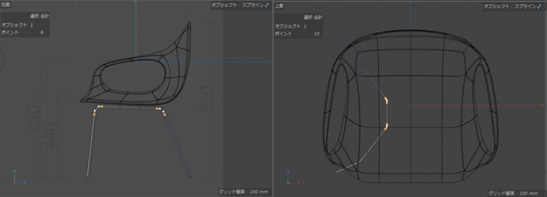
Task: Click the spline icon in right view header
Action: pos(267,5)
